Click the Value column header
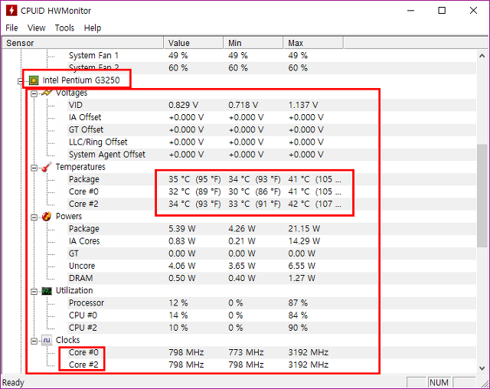Screen dimensions: 490x389 point(194,43)
